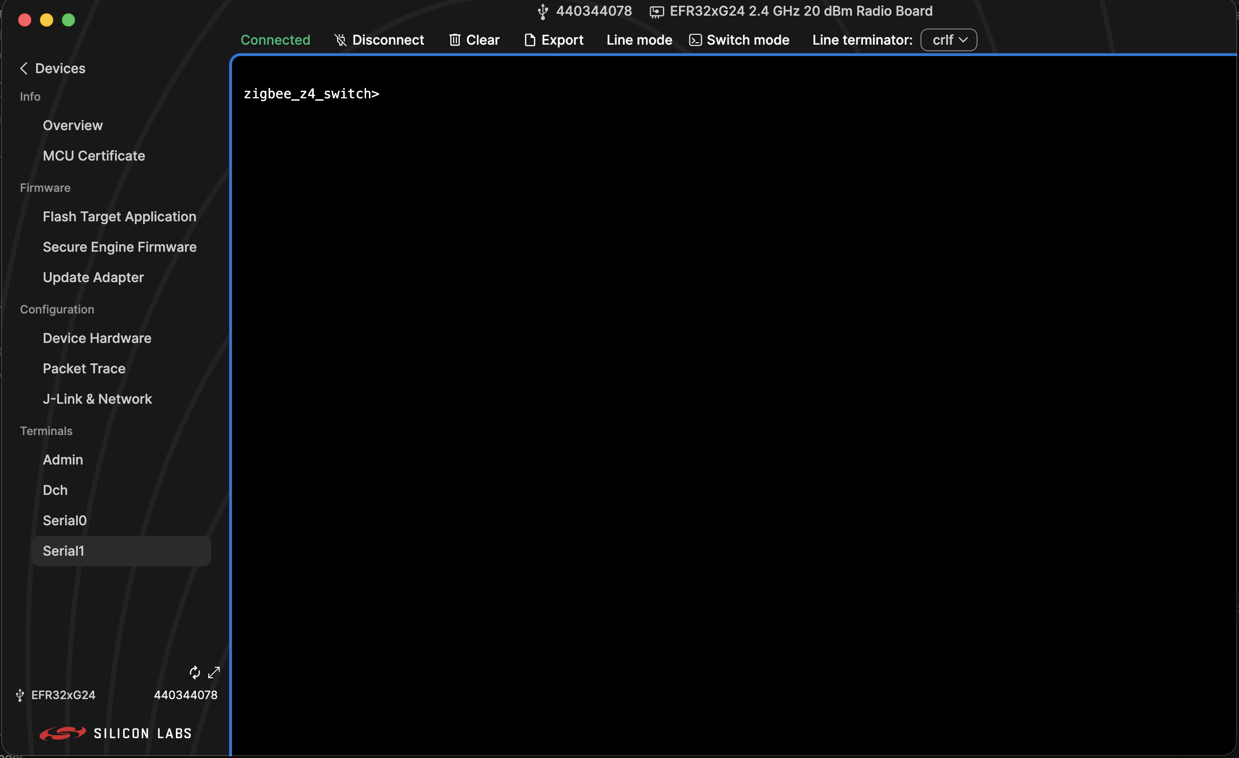Click the yellow minimize window button

pyautogui.click(x=46, y=20)
